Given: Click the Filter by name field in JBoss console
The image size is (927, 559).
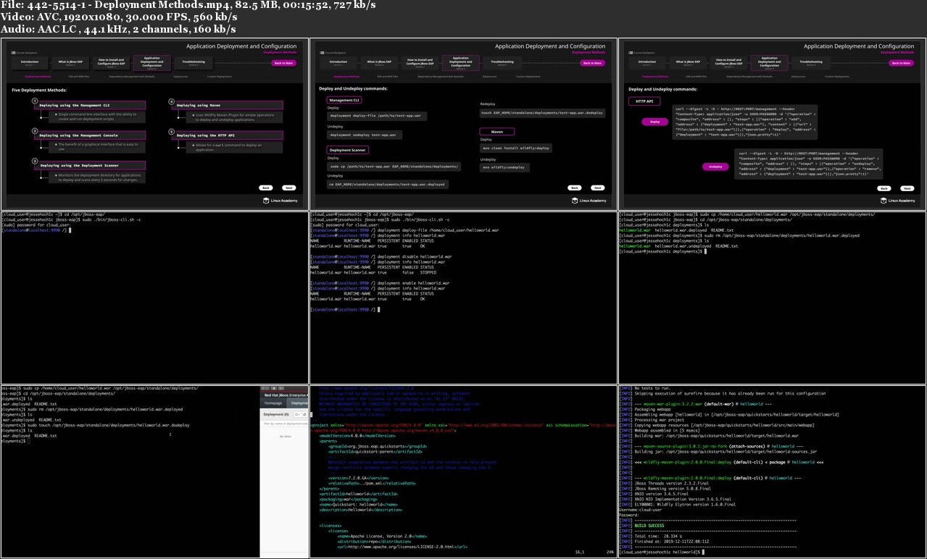Looking at the screenshot, I should click(x=285, y=424).
